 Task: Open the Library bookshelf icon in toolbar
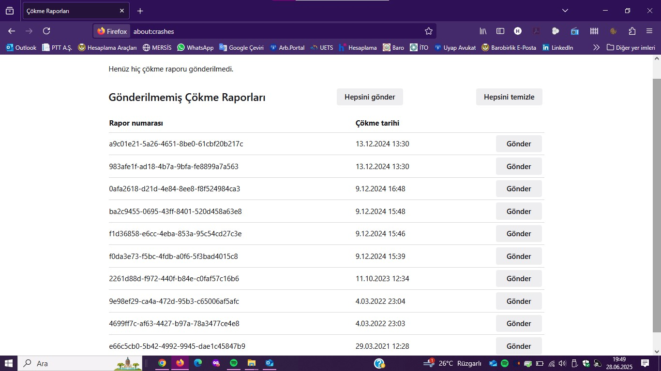(483, 31)
